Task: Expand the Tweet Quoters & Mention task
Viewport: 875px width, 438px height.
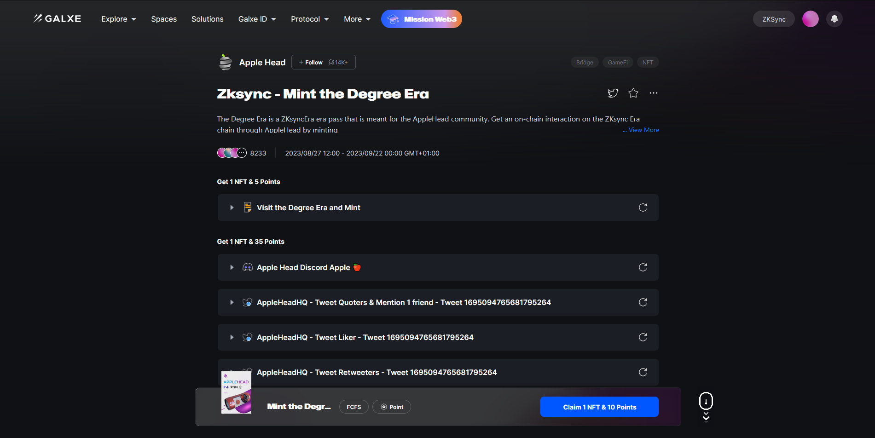Action: (232, 303)
